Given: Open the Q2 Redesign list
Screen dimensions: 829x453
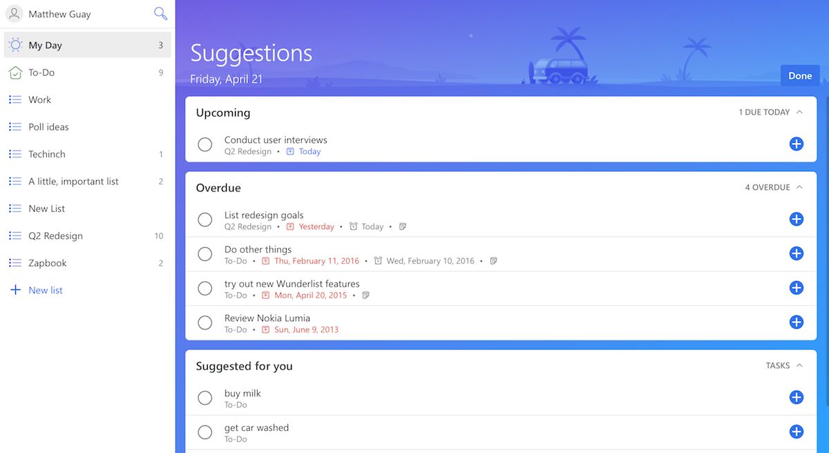Looking at the screenshot, I should pyautogui.click(x=55, y=235).
